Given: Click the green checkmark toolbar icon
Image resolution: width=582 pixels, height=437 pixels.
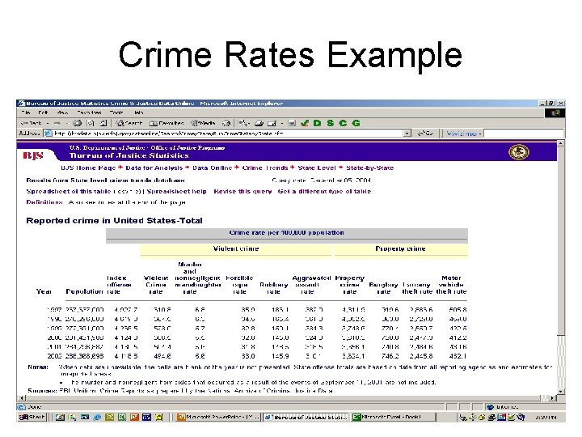Looking at the screenshot, I should (305, 123).
